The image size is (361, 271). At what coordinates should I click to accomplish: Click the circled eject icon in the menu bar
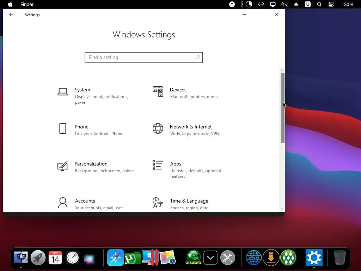point(232,4)
